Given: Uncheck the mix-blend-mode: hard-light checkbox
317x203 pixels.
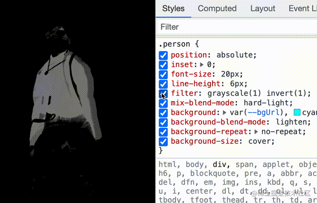Looking at the screenshot, I should coord(163,103).
